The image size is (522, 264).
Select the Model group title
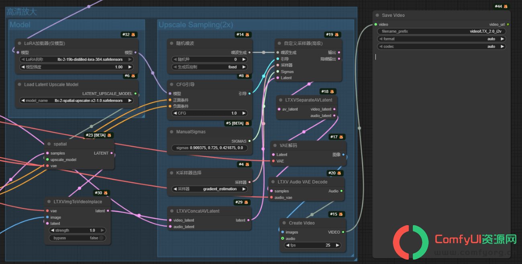click(x=20, y=24)
